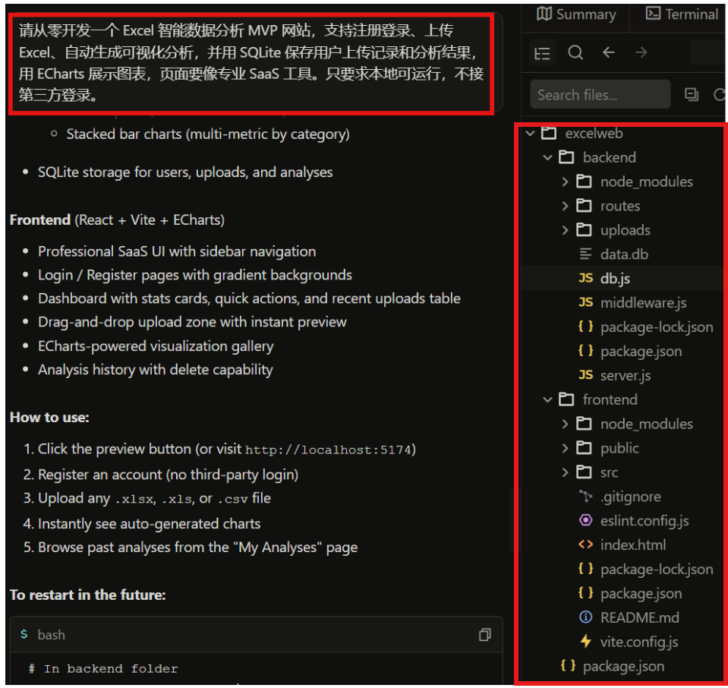Screen dimensions: 728x688
Task: Open frontend package-lock.json
Action: pyautogui.click(x=656, y=569)
